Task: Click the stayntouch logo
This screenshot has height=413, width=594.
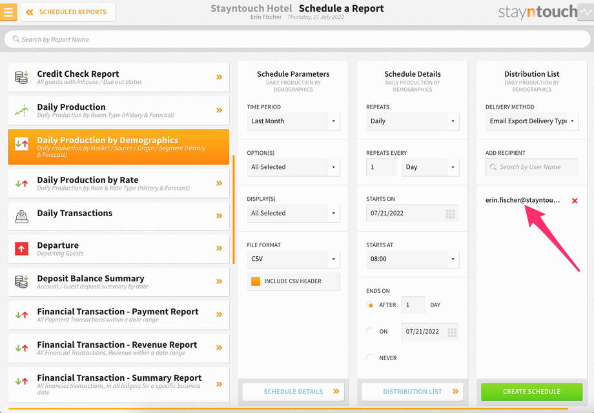Action: (538, 12)
